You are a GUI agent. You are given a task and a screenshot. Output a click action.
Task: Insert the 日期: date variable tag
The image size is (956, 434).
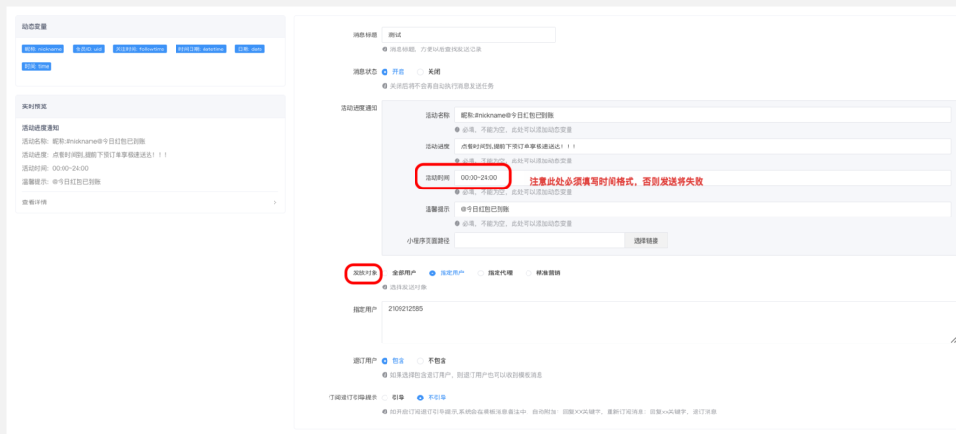point(250,49)
